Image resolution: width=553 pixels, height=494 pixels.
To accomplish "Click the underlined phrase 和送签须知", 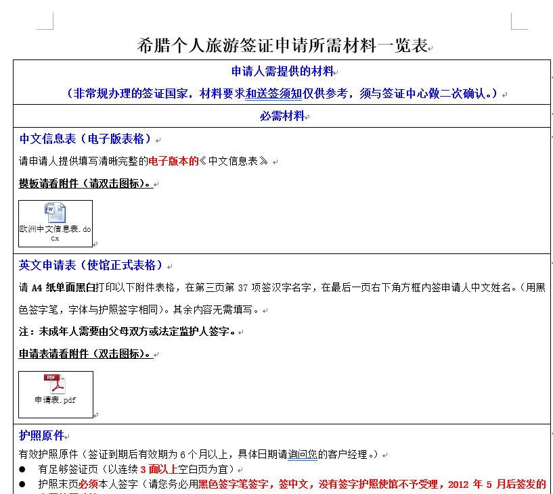I will click(x=273, y=94).
